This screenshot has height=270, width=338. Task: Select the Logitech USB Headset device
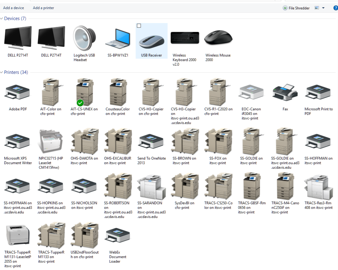(84, 44)
